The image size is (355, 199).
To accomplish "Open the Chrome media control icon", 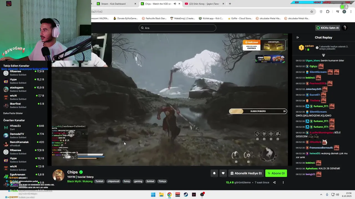I will coord(338,12).
